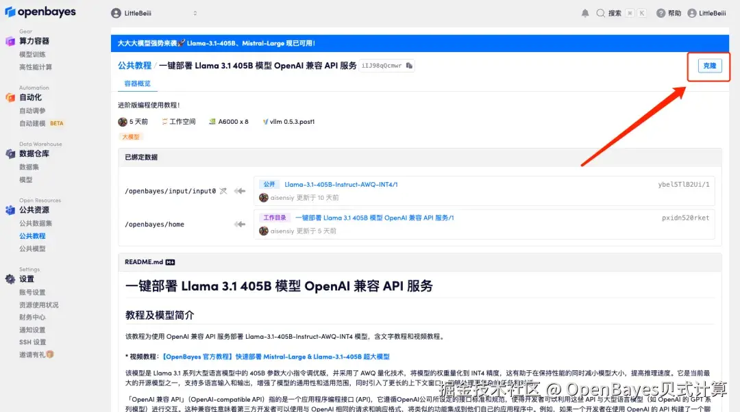
Task: Open 资源使用状况 in the sidebar
Action: tap(39, 305)
